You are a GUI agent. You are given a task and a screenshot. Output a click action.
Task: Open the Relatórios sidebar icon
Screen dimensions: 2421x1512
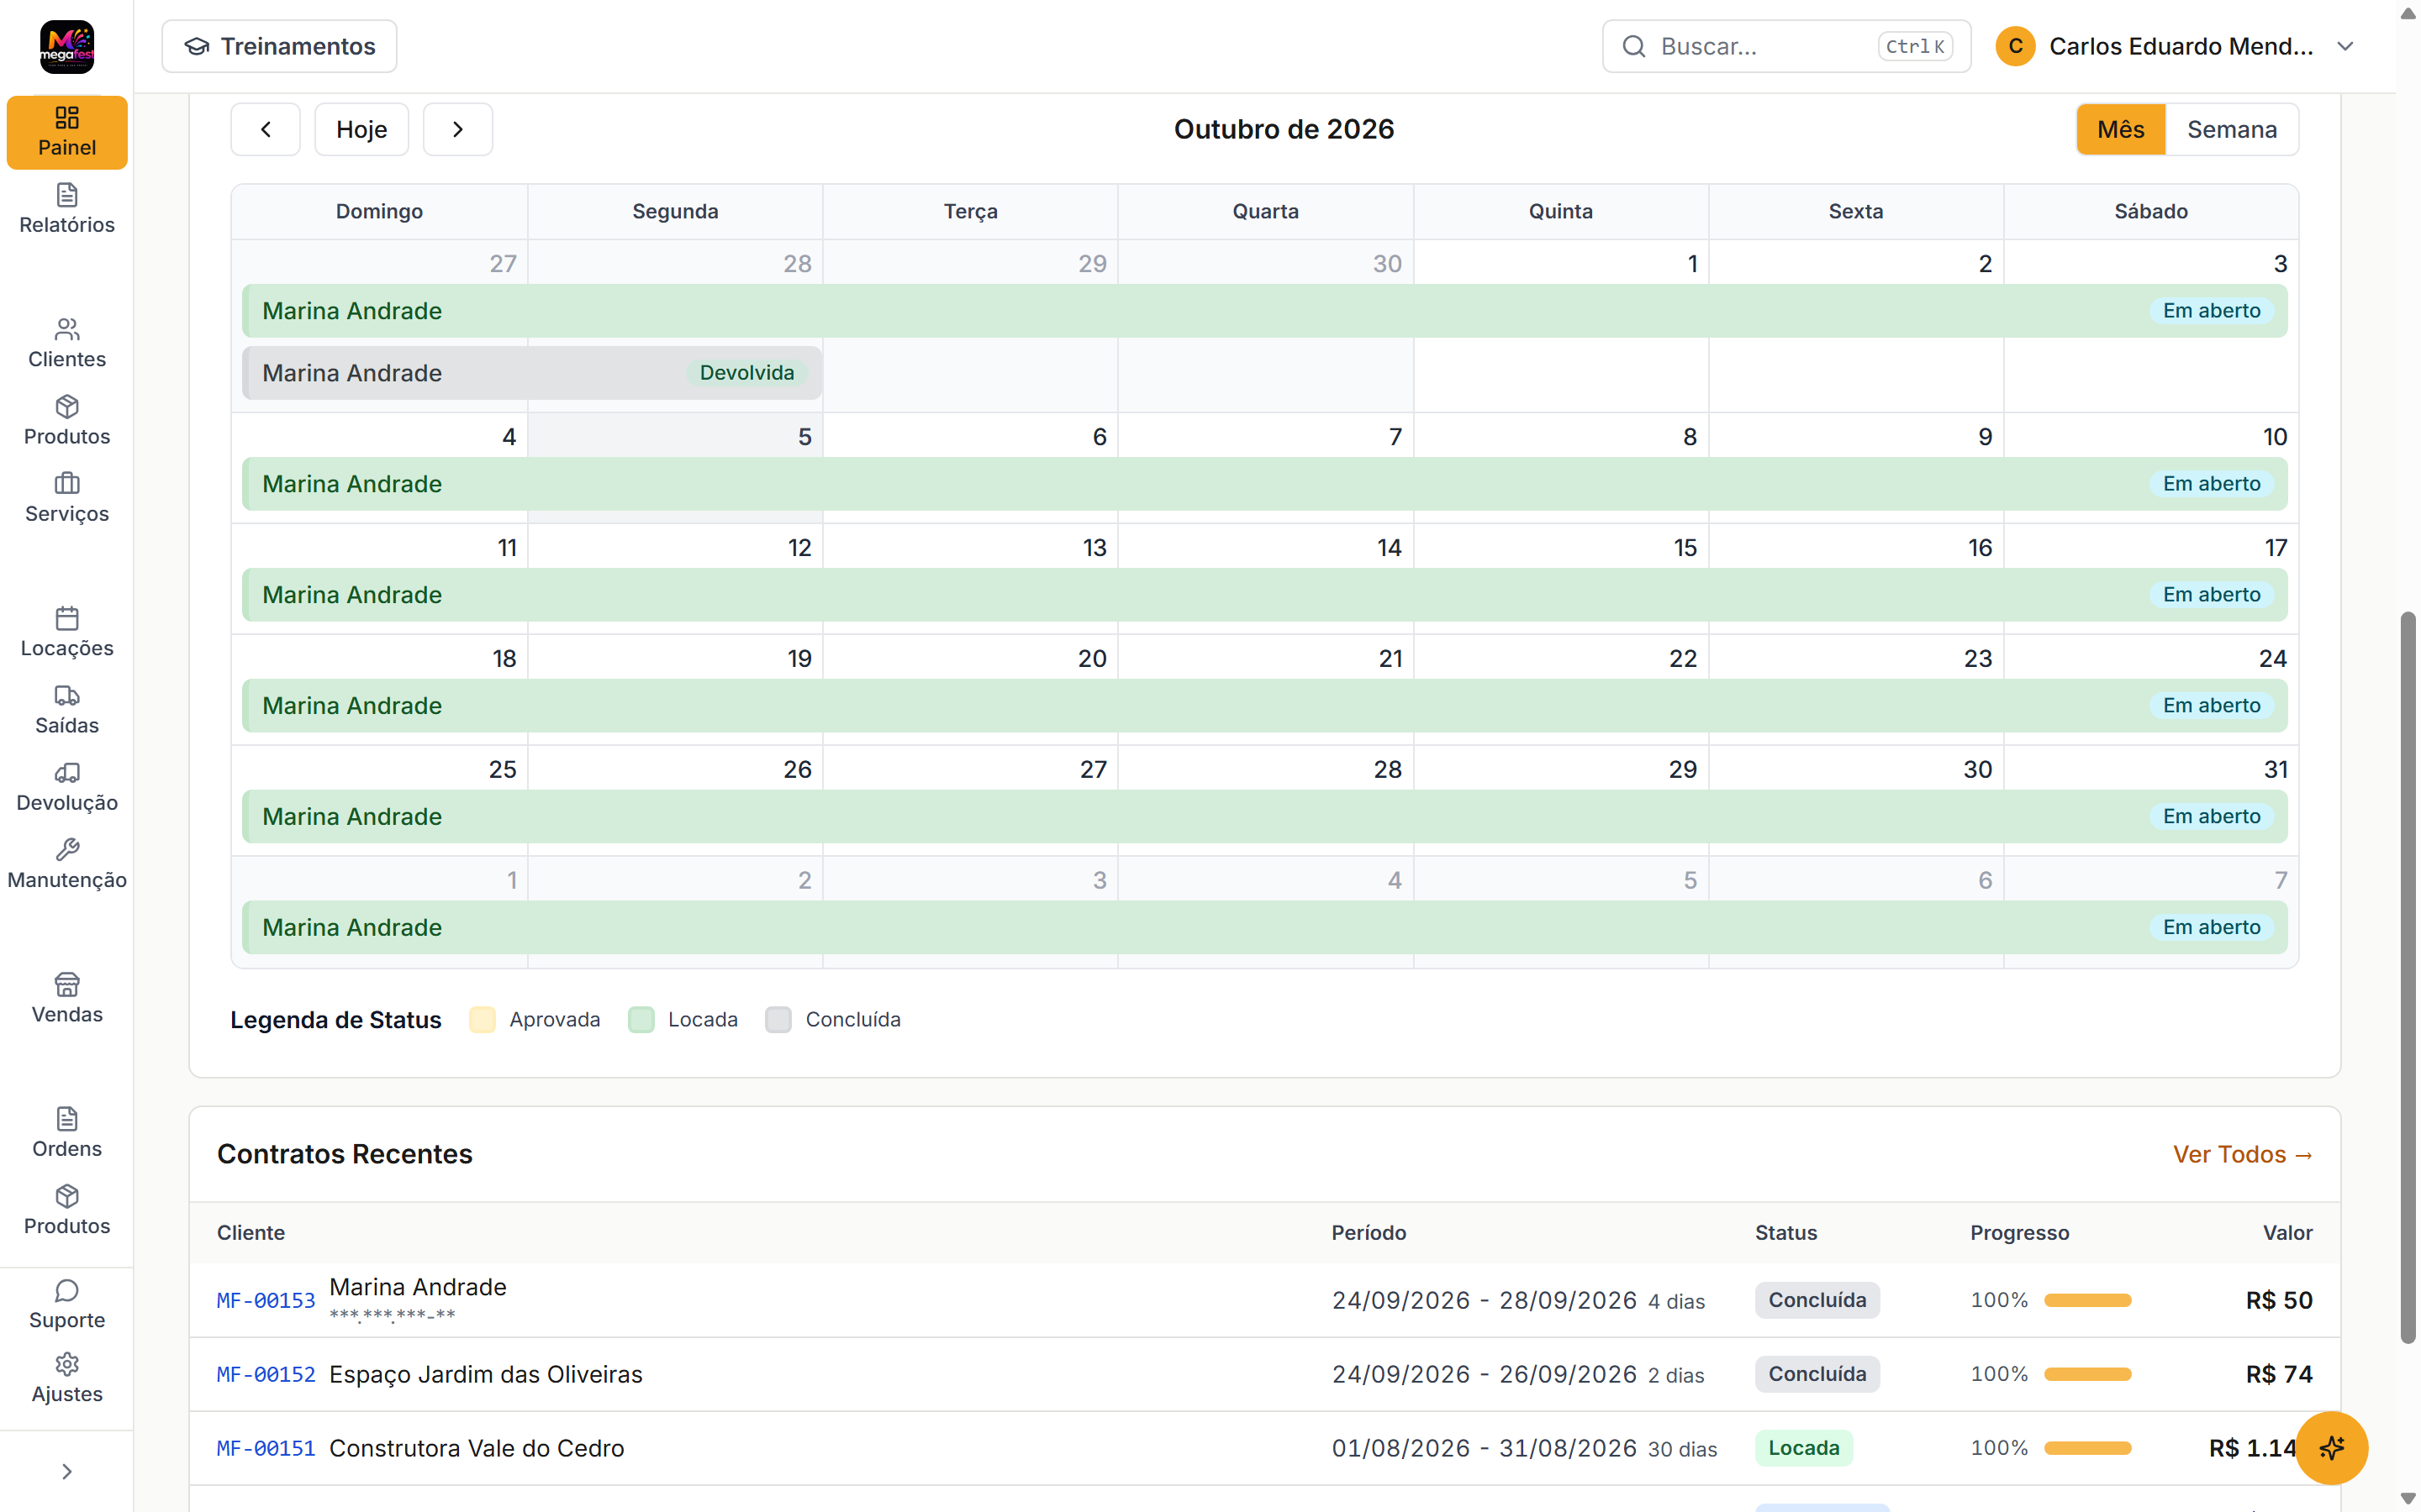pos(67,194)
